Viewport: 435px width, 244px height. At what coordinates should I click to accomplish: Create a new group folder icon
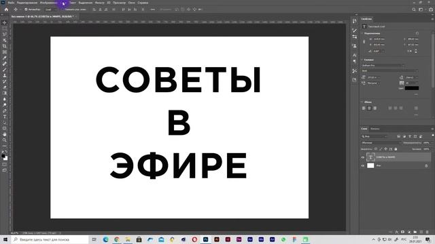point(415,232)
